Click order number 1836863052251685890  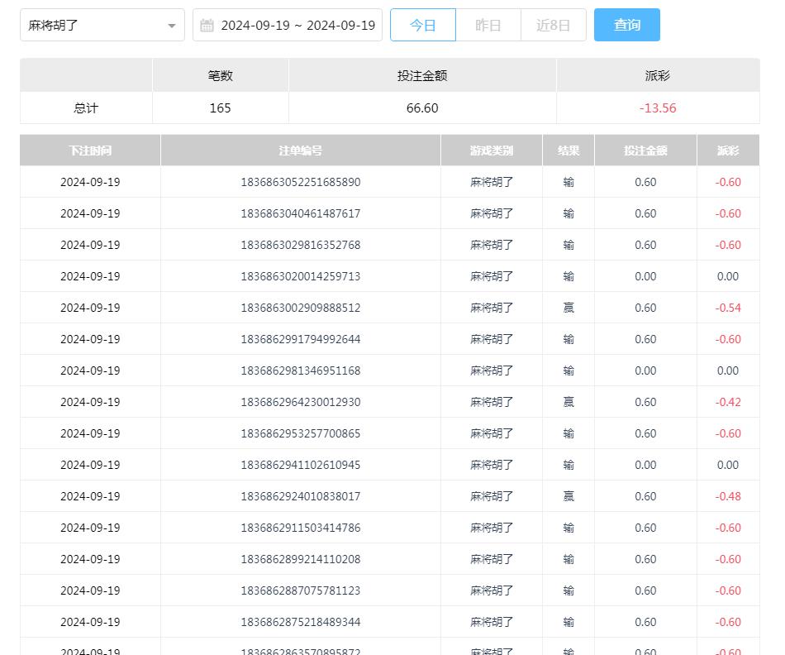pos(301,182)
